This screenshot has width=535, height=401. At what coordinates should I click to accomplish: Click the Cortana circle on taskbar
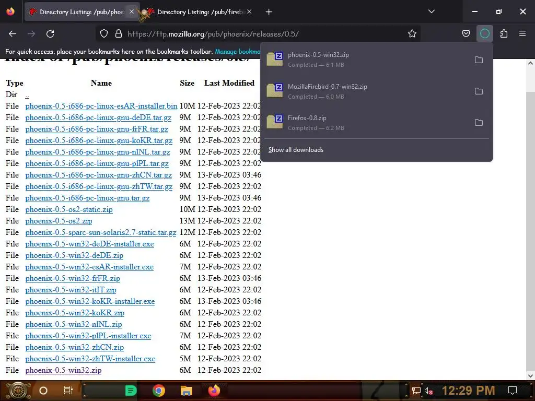[43, 391]
